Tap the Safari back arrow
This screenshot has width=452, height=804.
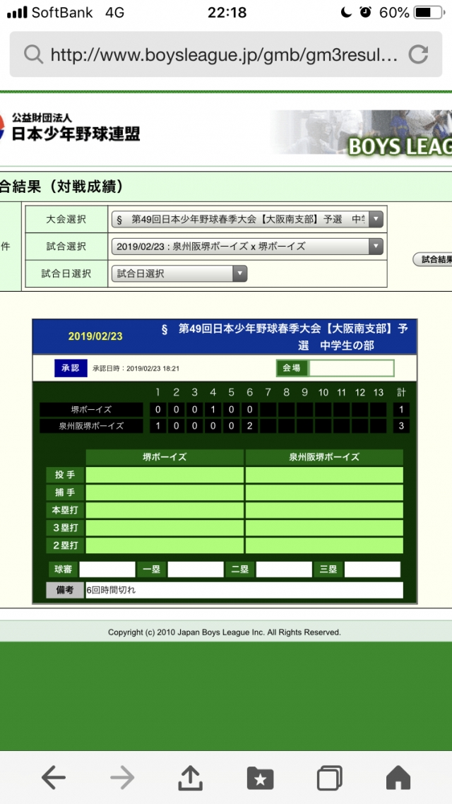54,778
